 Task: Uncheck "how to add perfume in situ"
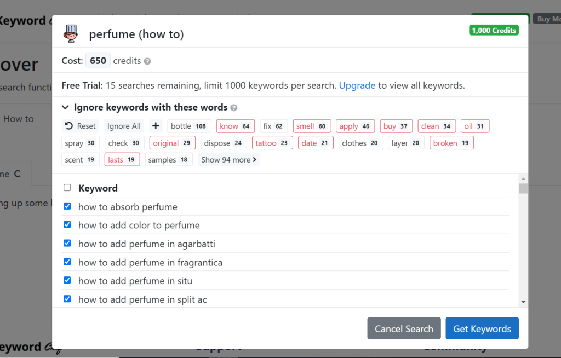pos(67,280)
